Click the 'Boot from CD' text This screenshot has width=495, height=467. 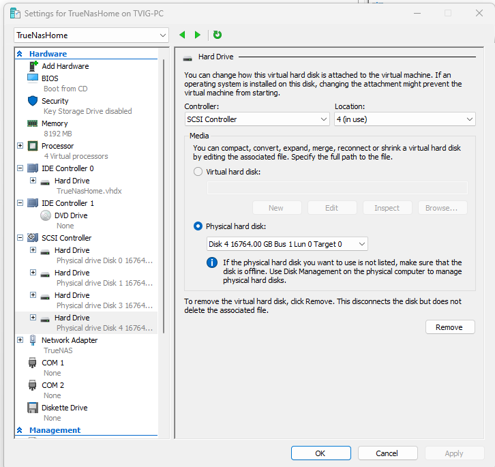pyautogui.click(x=65, y=89)
